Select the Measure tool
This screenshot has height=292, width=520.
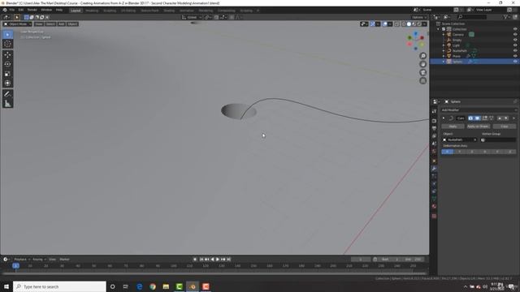(7, 104)
